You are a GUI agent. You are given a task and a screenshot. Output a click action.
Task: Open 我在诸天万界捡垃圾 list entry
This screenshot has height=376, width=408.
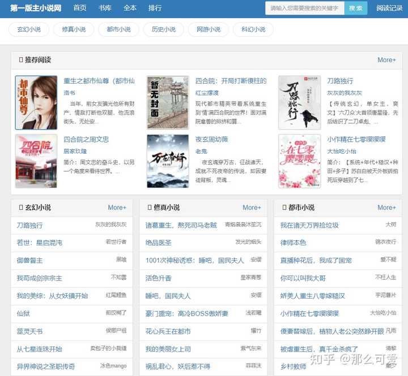(x=309, y=226)
